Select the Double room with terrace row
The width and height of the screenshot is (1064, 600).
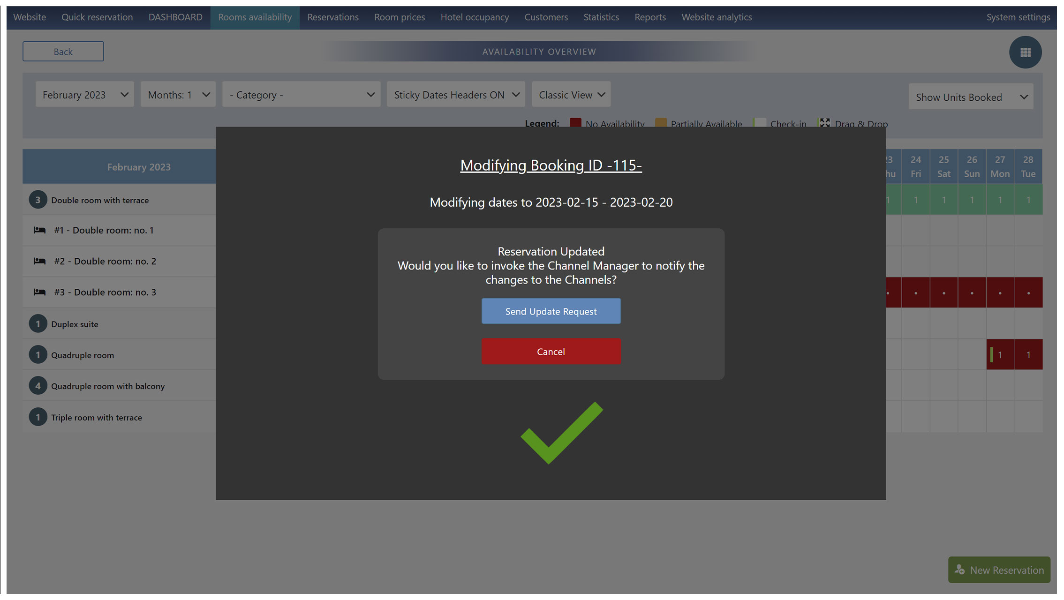[x=119, y=200]
